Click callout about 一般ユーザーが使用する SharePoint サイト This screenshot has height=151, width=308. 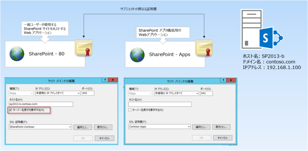[45, 29]
